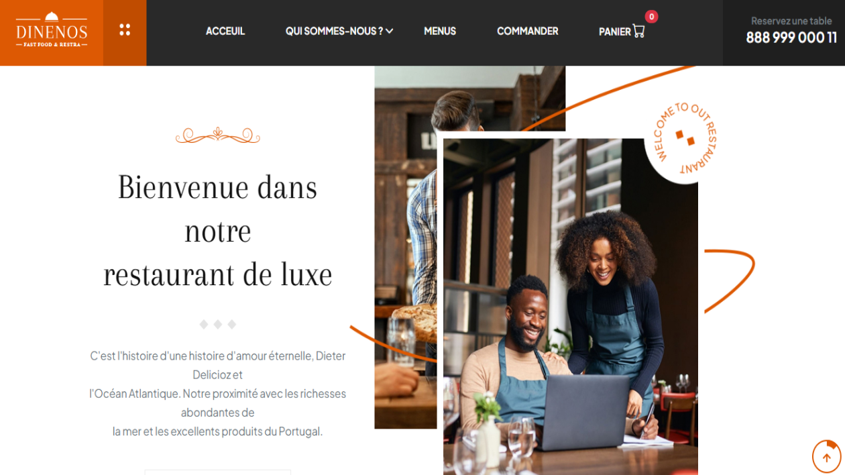Click the red cart count badge
Viewport: 845px width, 475px height.
pyautogui.click(x=651, y=17)
